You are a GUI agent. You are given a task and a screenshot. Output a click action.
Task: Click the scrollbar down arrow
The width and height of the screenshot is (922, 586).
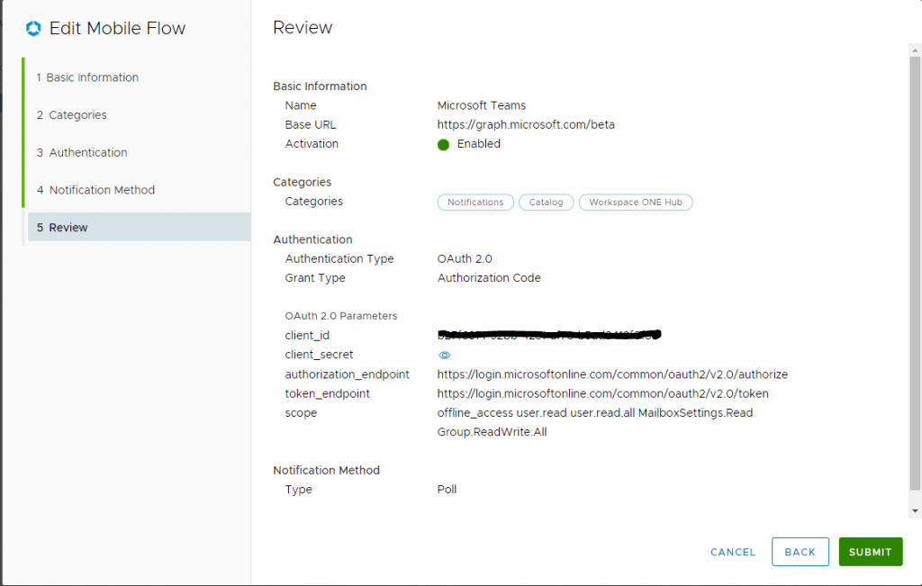coord(915,511)
